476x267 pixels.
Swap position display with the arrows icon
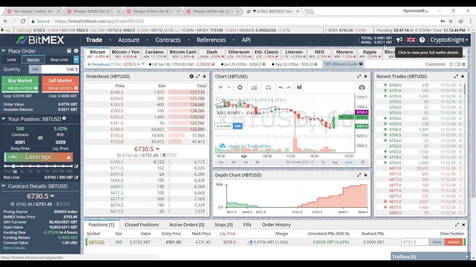coord(40,138)
